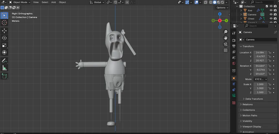Select the Rotate tool
The width and height of the screenshot is (279, 134).
pos(4,38)
